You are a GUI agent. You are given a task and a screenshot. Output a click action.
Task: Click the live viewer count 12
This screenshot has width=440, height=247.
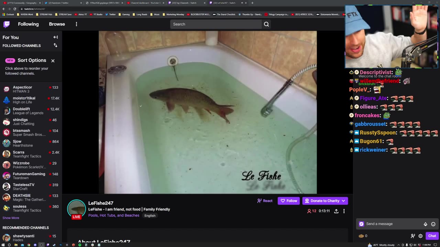[x=311, y=211]
